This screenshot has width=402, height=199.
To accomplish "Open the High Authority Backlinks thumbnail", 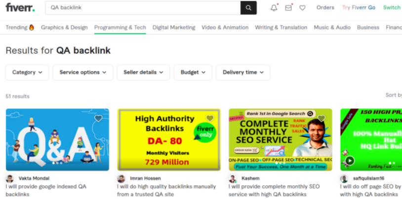I will point(169,140).
